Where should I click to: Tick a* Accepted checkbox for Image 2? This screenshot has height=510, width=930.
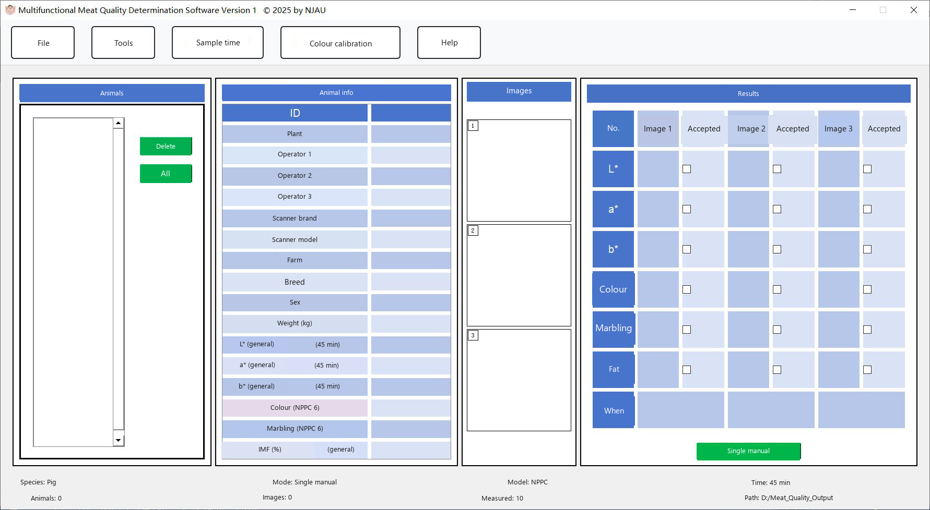(777, 209)
